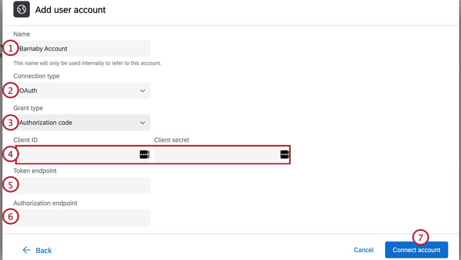Click the password manager icon in Client secret
Viewport: 461px width, 260px height.
point(284,155)
